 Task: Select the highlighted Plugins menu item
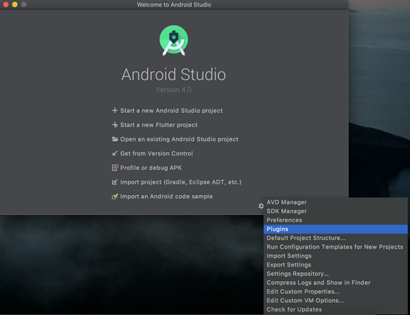click(336, 229)
